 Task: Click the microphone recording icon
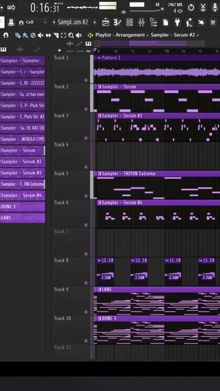[x=215, y=7]
